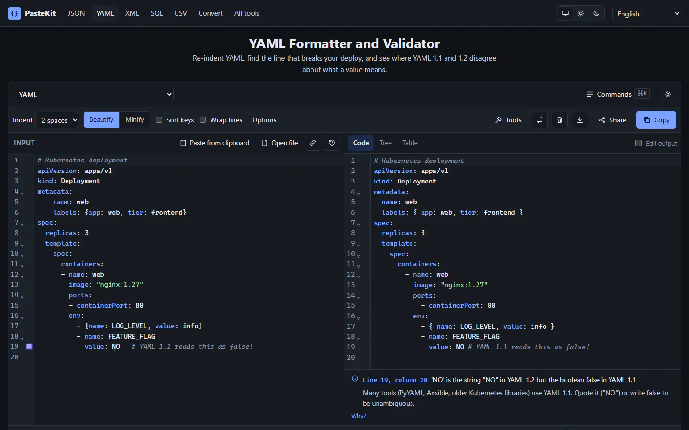
Task: Switch to the Tree output tab
Action: point(386,143)
